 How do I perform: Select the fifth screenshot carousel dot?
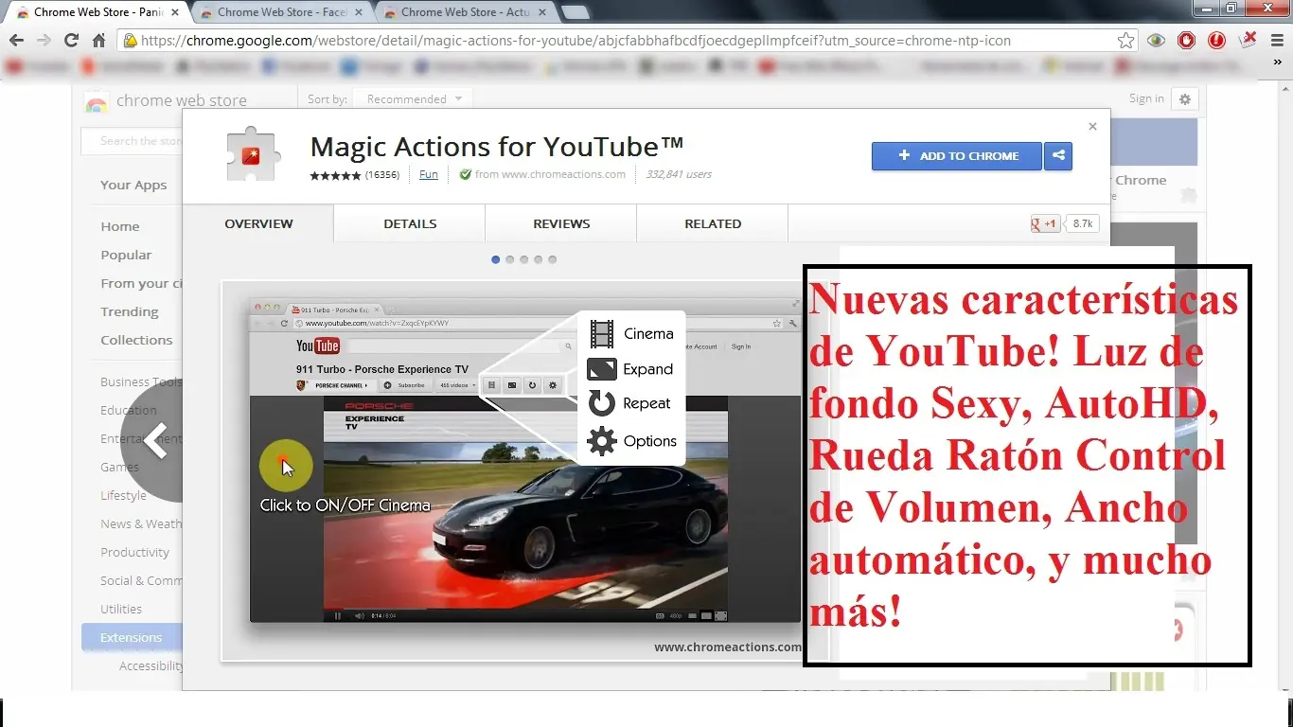coord(553,259)
